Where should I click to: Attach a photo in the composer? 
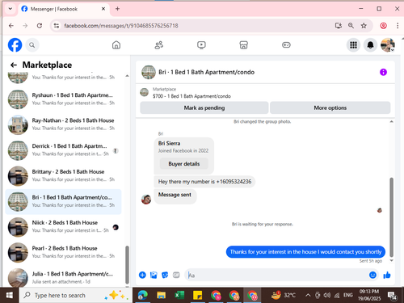pyautogui.click(x=154, y=275)
